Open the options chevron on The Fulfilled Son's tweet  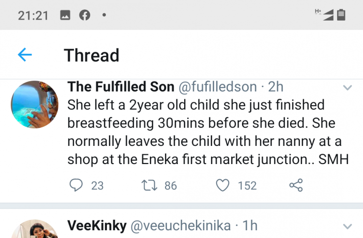[x=347, y=88]
